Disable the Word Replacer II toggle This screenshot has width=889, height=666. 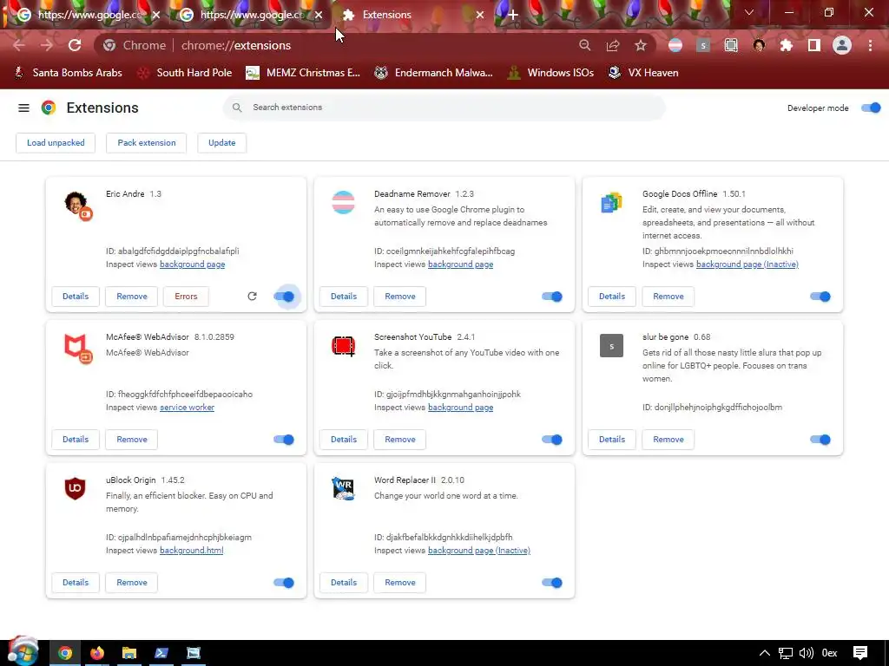pyautogui.click(x=551, y=583)
